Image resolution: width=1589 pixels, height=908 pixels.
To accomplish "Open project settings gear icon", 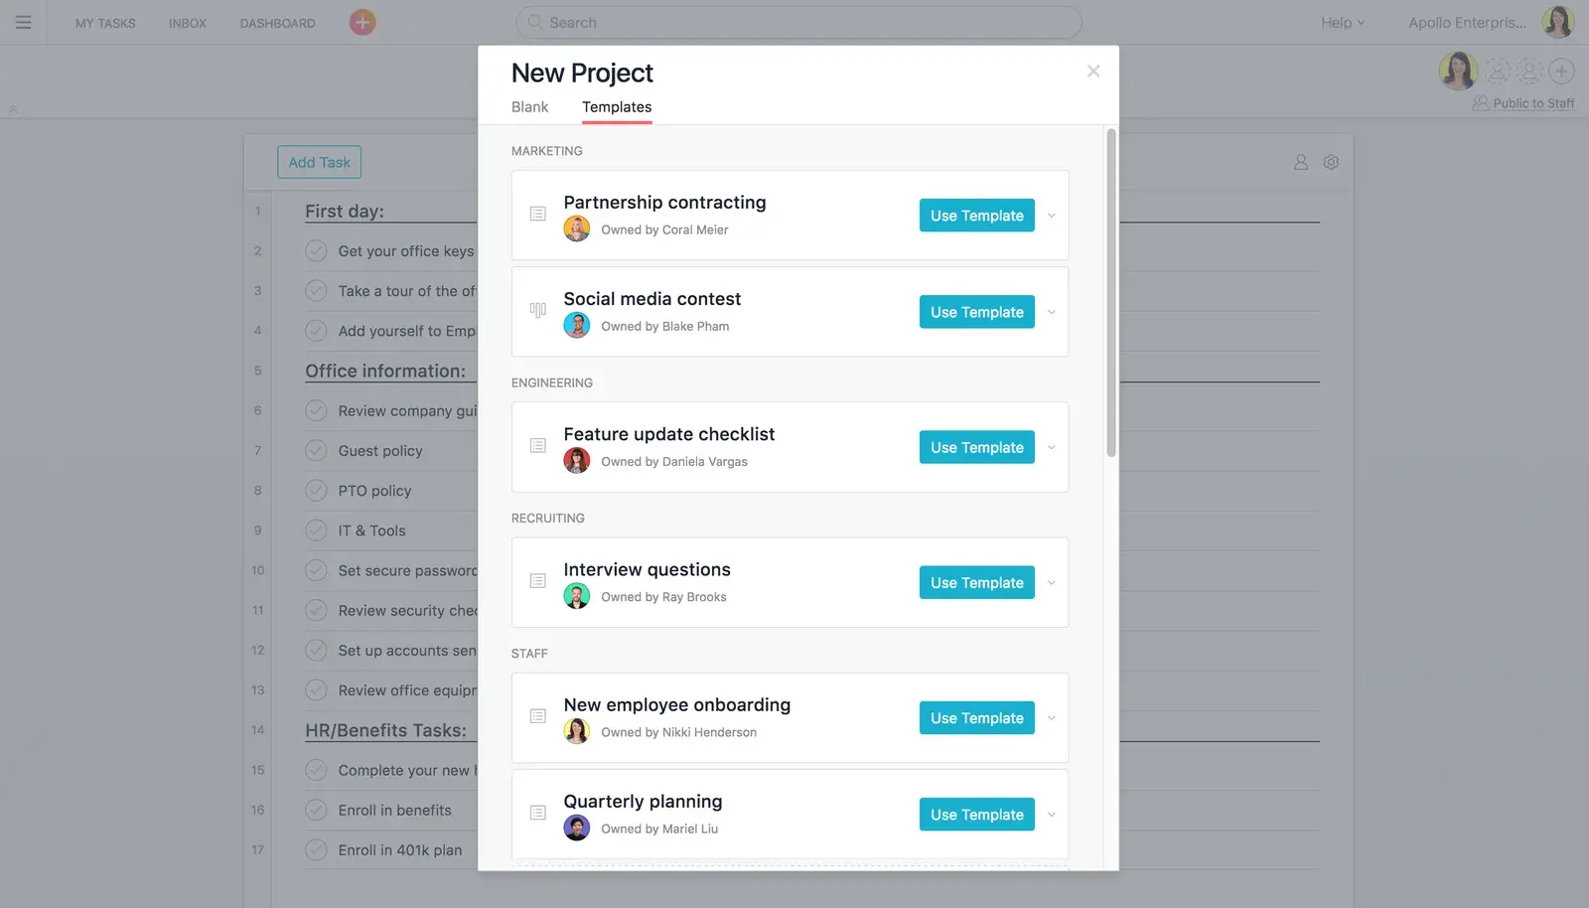I will coord(1331,162).
